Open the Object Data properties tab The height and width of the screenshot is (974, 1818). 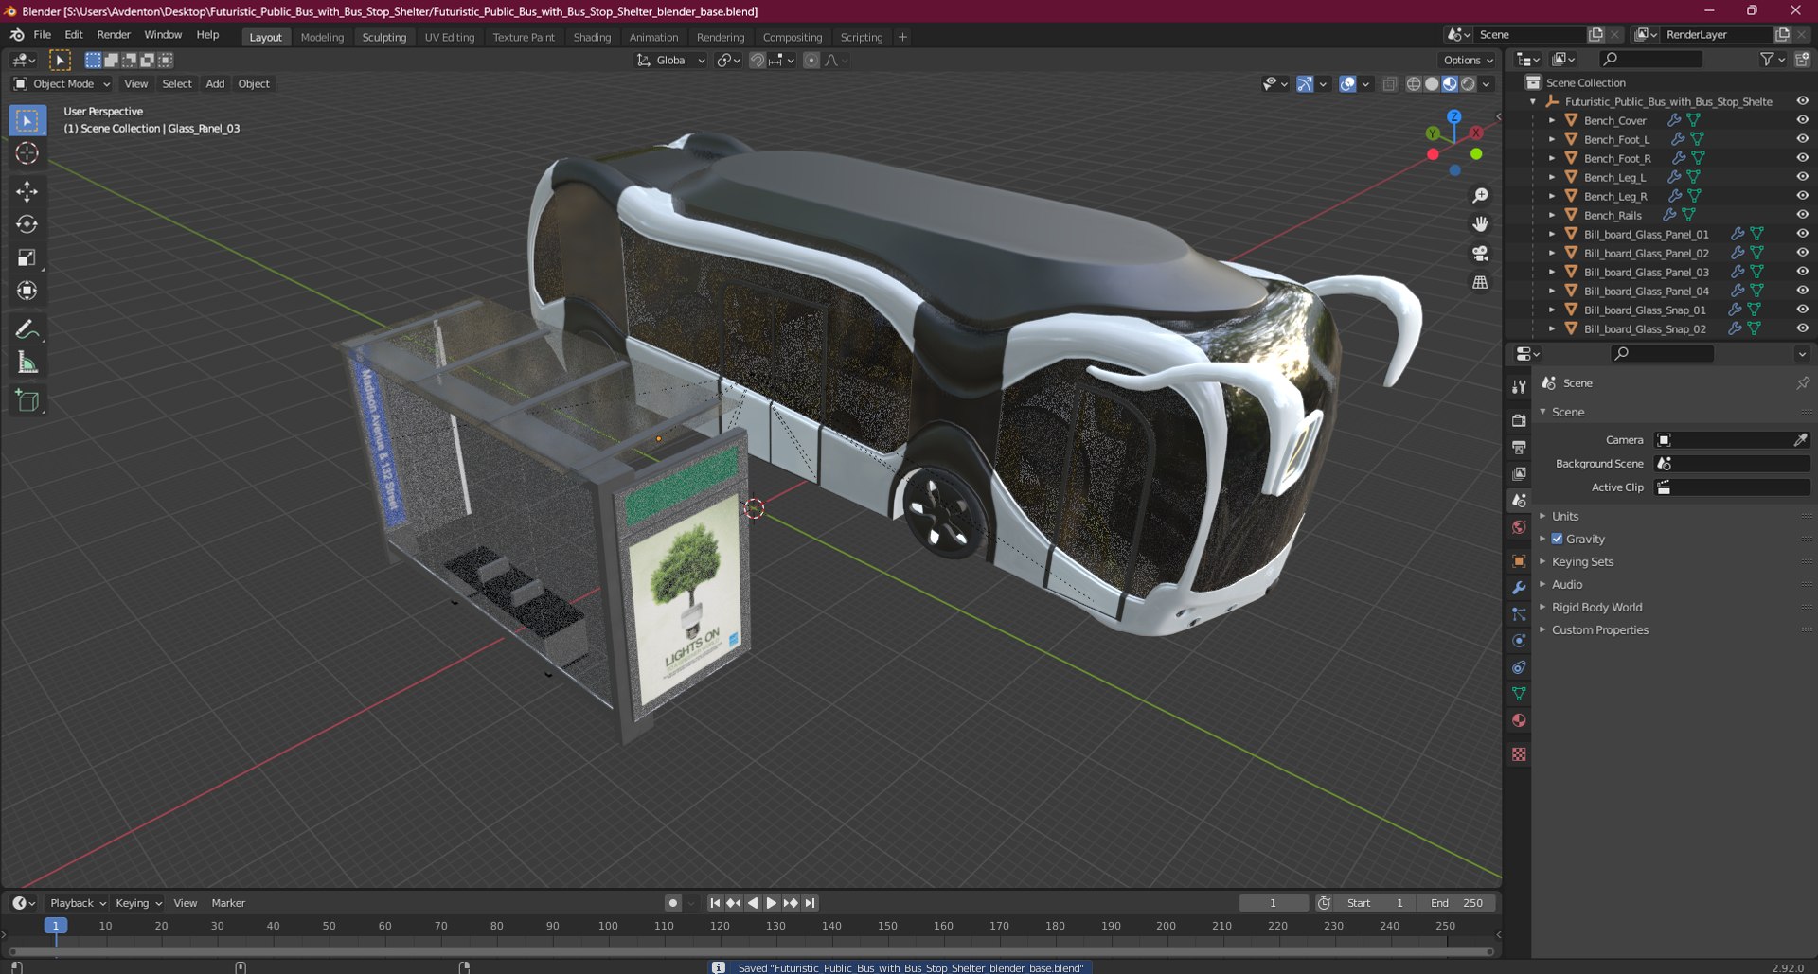tap(1519, 694)
